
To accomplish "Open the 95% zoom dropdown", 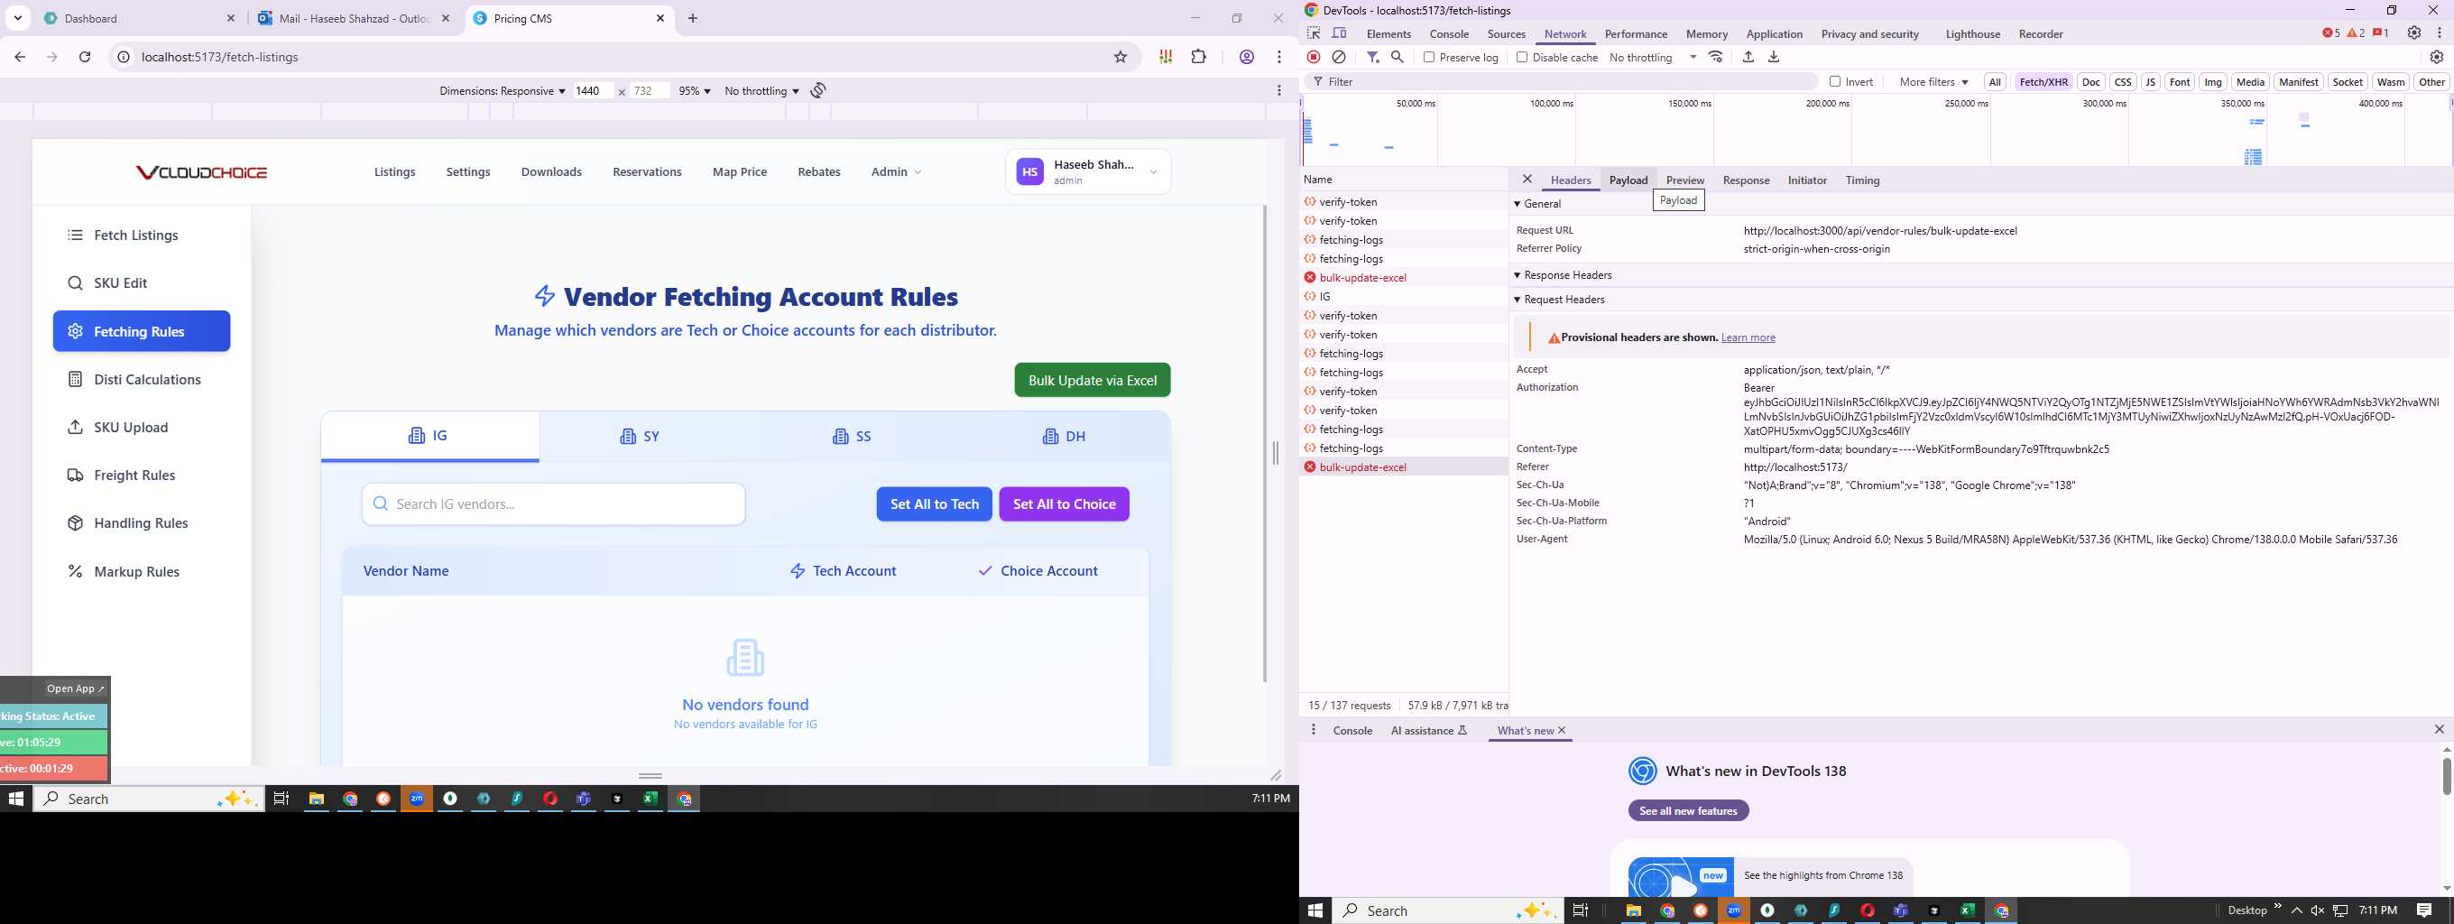I will (695, 90).
